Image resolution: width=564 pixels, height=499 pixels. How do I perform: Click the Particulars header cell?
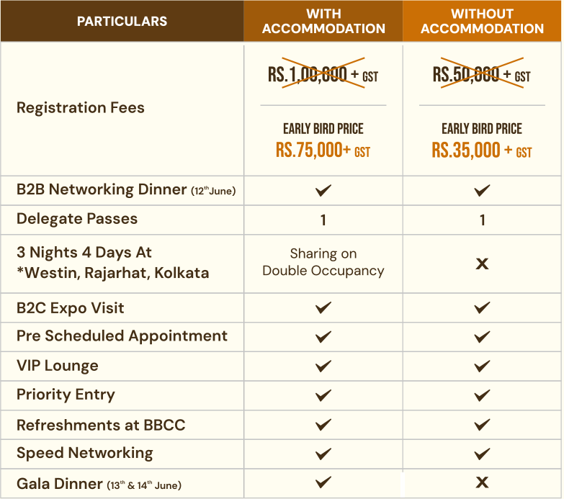[x=122, y=22]
